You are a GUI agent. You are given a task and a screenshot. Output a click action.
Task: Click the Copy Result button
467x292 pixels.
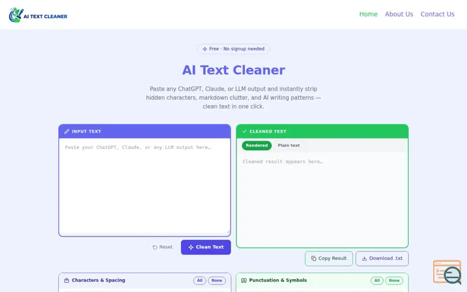[329, 258]
